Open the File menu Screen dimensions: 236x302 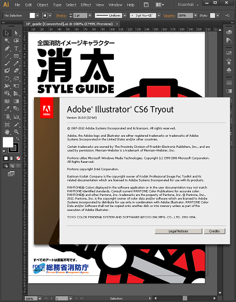tap(17, 5)
